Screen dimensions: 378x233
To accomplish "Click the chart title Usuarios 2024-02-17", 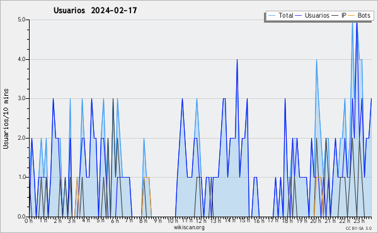I will [x=95, y=10].
